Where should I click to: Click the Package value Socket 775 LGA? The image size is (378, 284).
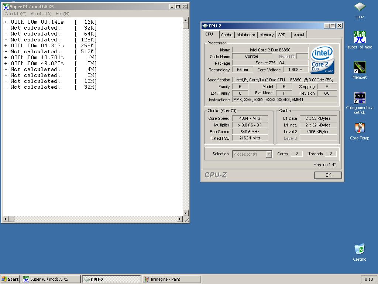pyautogui.click(x=270, y=63)
